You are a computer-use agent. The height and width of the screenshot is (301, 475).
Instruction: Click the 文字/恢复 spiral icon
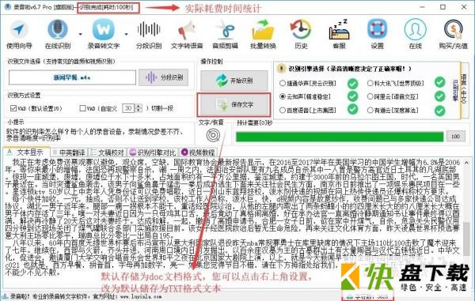[x=213, y=135]
